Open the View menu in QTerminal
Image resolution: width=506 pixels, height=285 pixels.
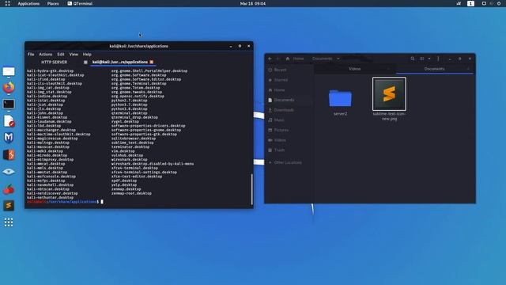74,55
